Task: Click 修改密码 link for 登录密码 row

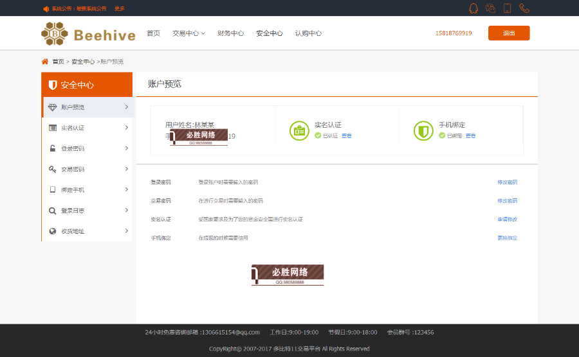Action: (508, 182)
